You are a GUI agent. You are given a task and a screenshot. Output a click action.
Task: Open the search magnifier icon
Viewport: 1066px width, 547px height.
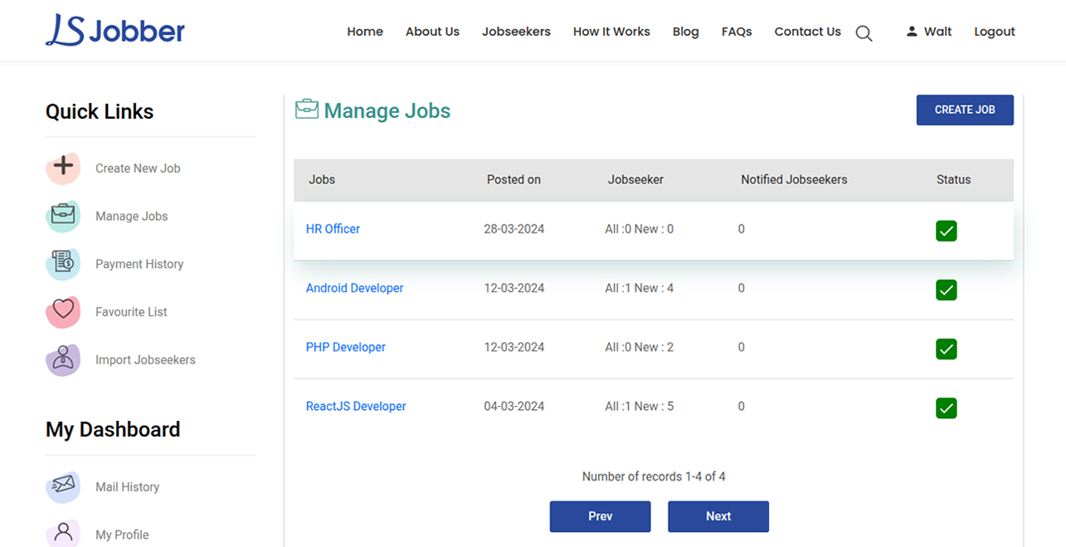(863, 33)
